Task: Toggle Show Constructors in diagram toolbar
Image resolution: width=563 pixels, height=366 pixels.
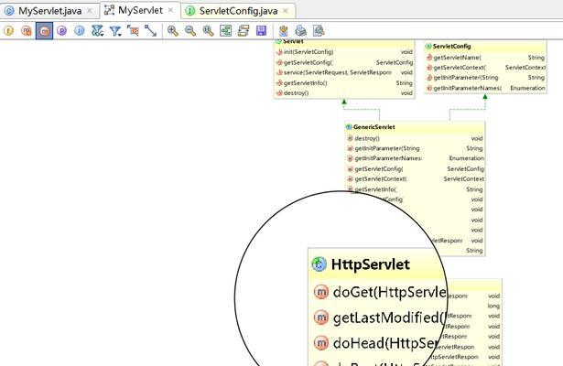Action: click(27, 31)
